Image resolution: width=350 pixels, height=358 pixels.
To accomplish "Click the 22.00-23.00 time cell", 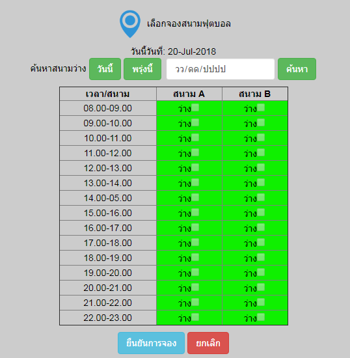I will point(108,318).
